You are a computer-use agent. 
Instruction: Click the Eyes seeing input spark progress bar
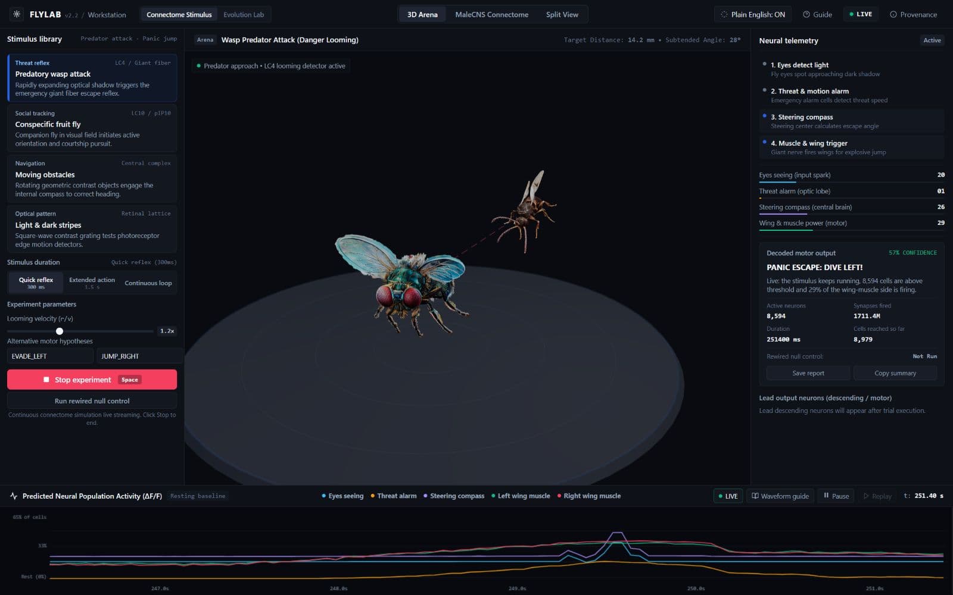point(852,182)
